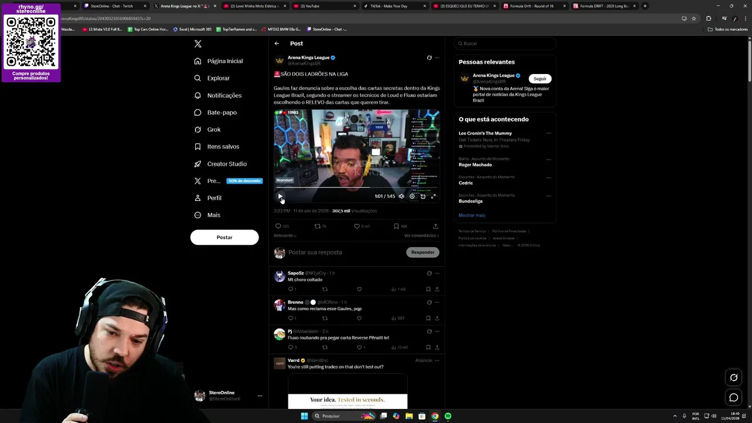752x423 pixels.
Task: Open the Relevante sort dropdown
Action: click(x=285, y=236)
